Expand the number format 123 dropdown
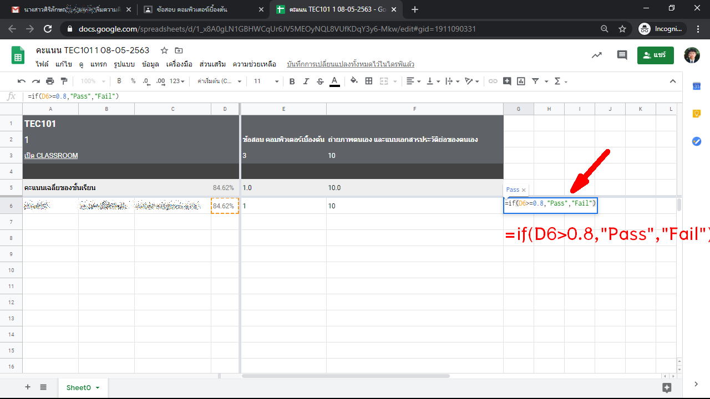Image resolution: width=710 pixels, height=399 pixels. [177, 81]
